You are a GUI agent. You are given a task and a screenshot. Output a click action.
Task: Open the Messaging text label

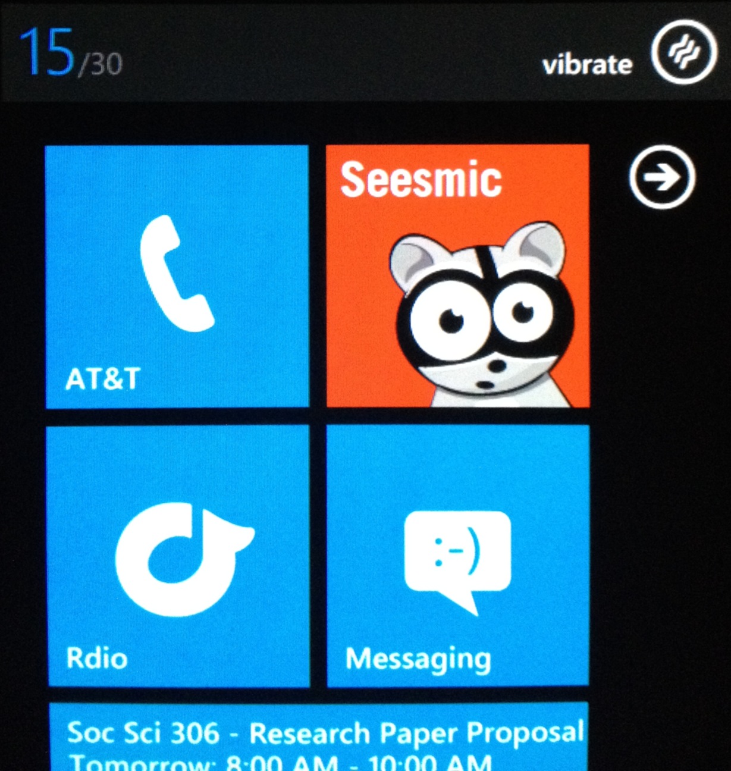(x=418, y=659)
